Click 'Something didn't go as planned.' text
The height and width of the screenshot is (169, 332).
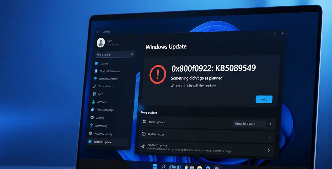(197, 78)
